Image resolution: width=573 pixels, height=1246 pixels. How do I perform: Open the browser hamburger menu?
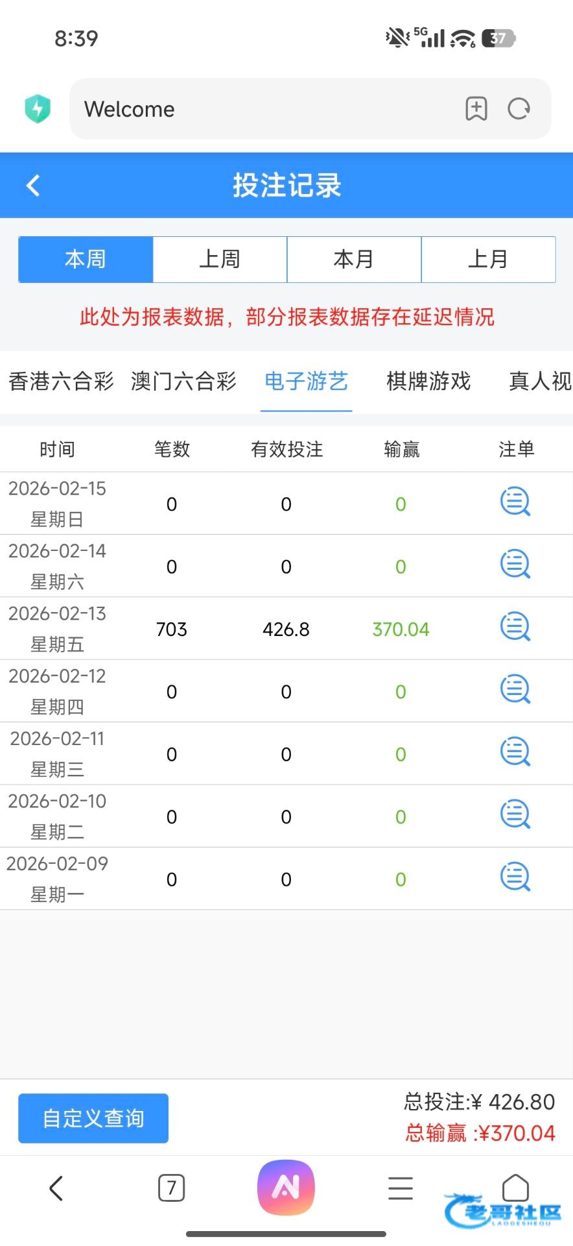401,1188
